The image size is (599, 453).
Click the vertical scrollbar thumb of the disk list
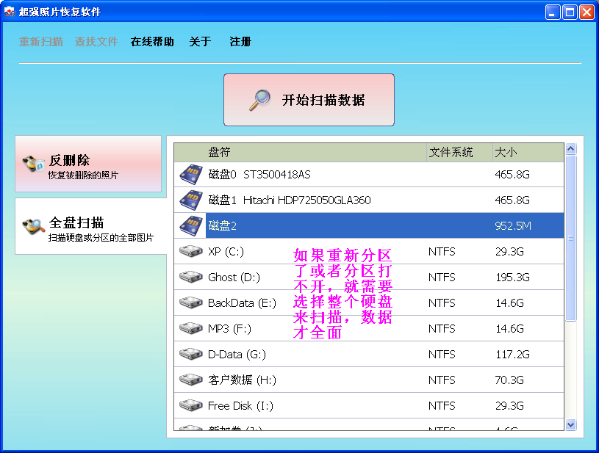[x=571, y=238]
